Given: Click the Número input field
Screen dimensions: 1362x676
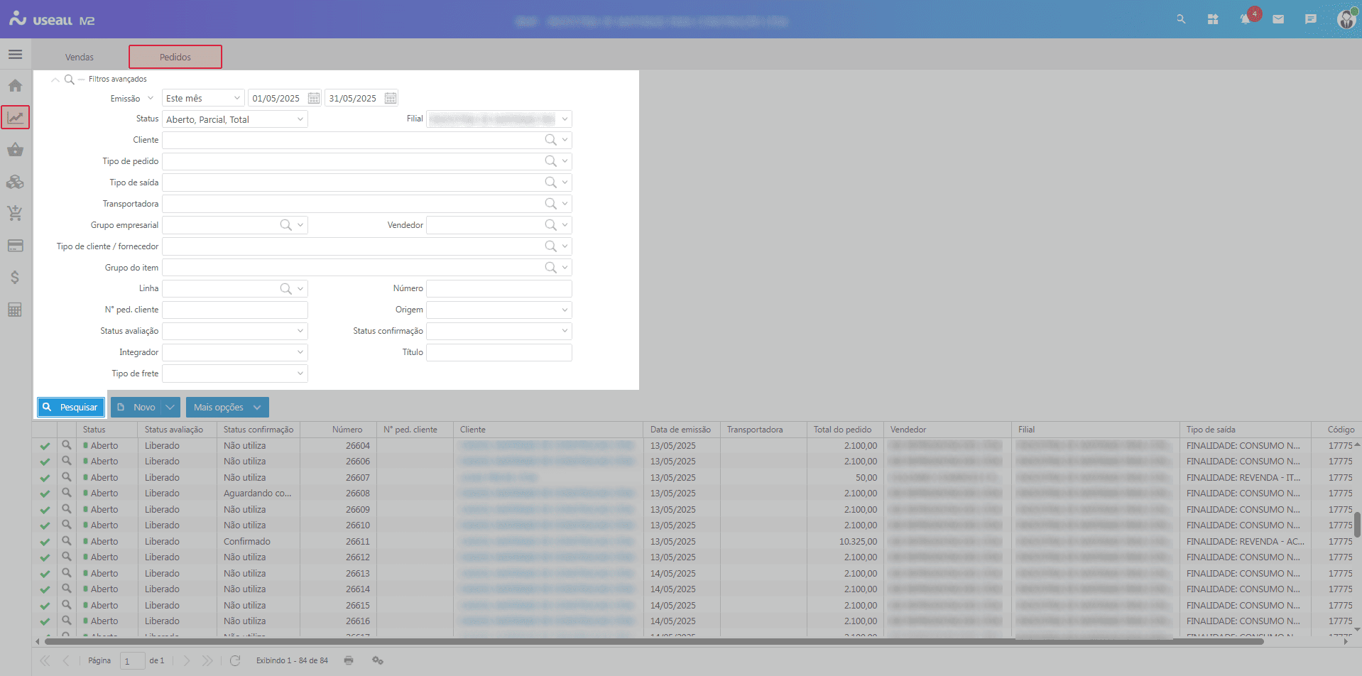Looking at the screenshot, I should click(499, 289).
